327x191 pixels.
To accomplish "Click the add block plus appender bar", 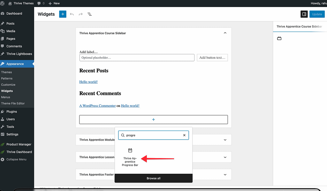I will coord(153,119).
